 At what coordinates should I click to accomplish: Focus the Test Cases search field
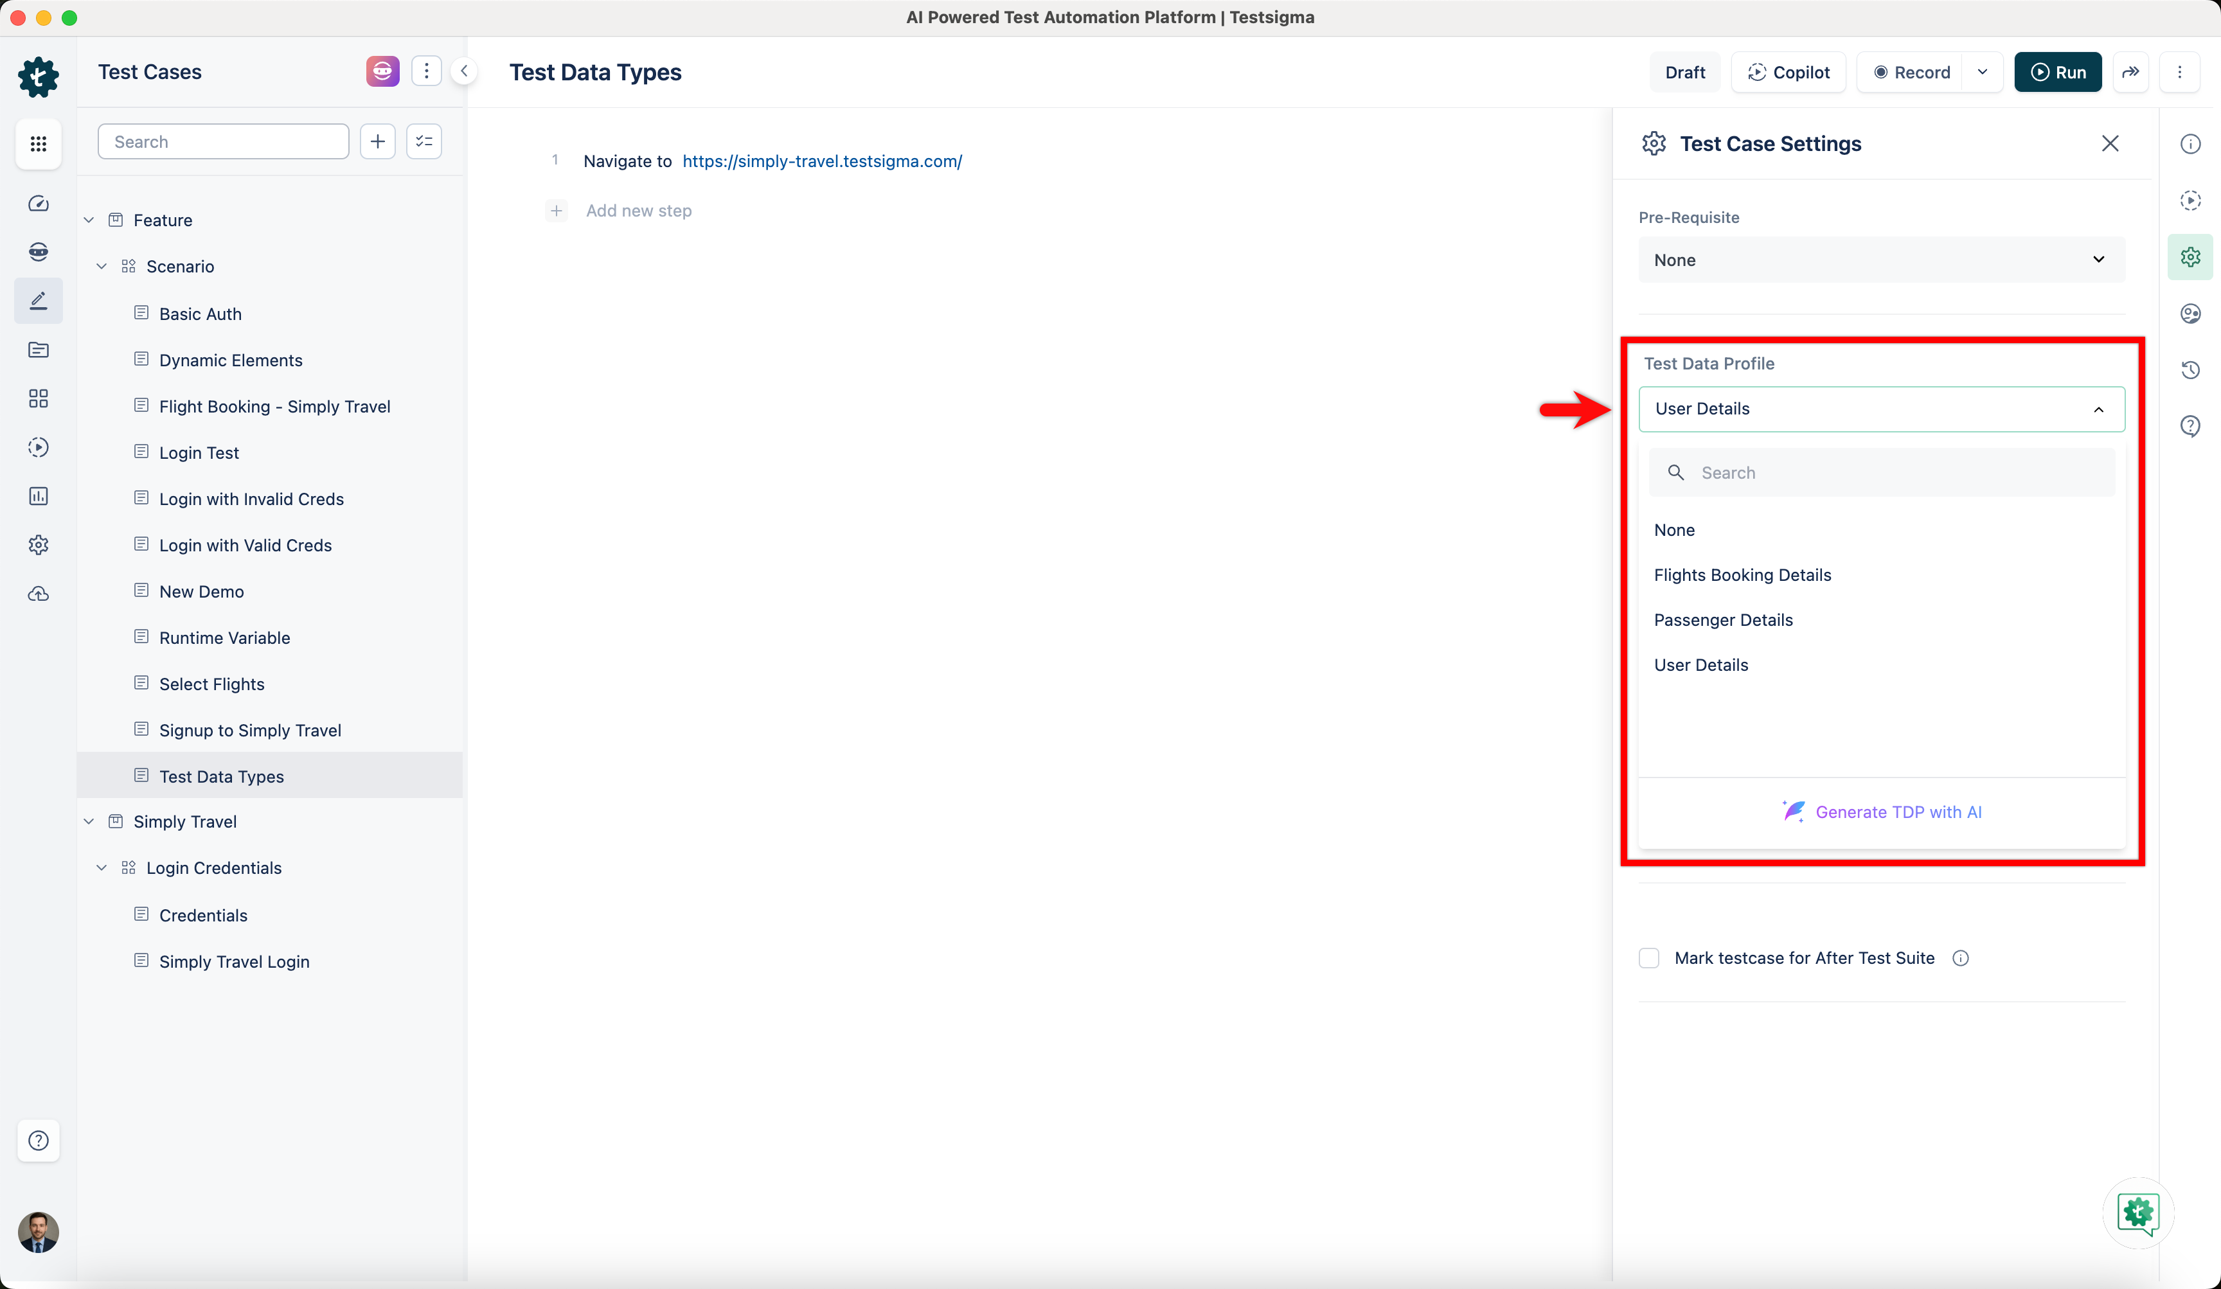[x=224, y=141]
